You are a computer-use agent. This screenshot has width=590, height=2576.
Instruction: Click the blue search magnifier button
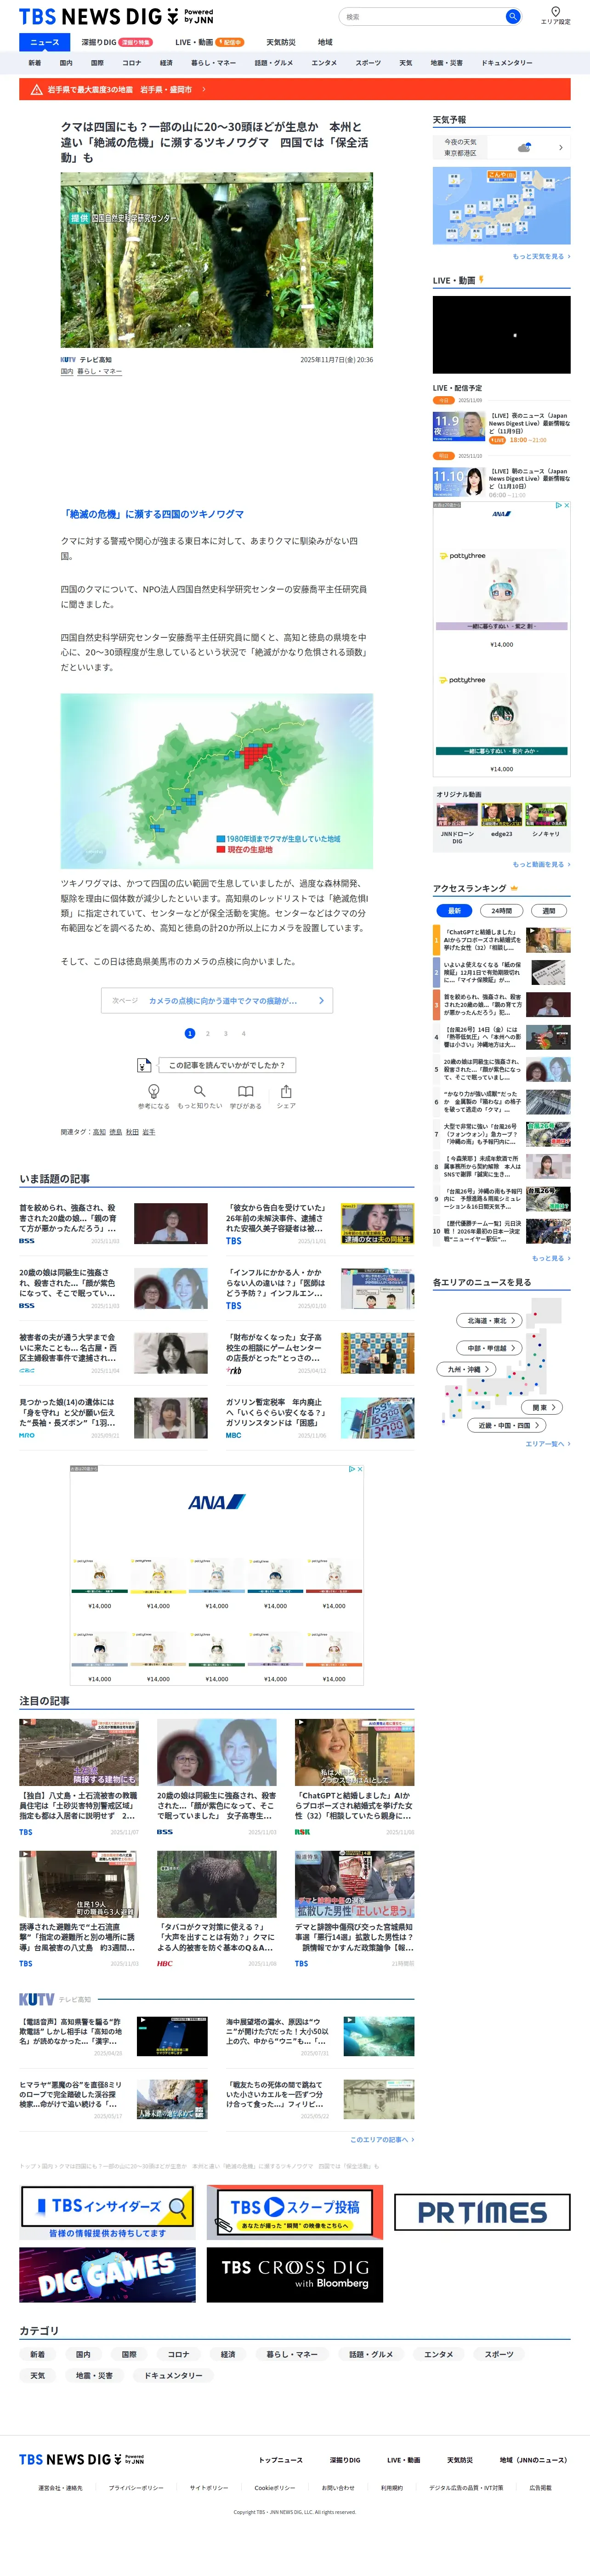pos(512,16)
